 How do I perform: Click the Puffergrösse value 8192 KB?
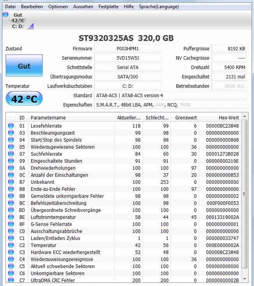coord(229,49)
